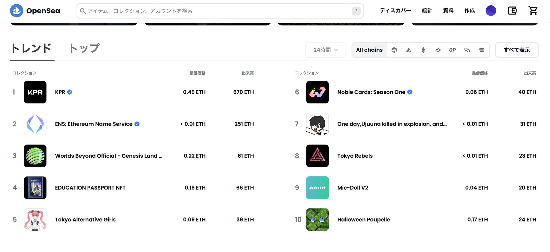Image resolution: width=550 pixels, height=252 pixels.
Task: Filter by the Polygon chain icon
Action: point(467,50)
